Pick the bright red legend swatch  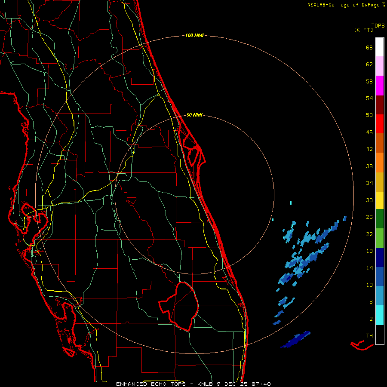coord(380,124)
